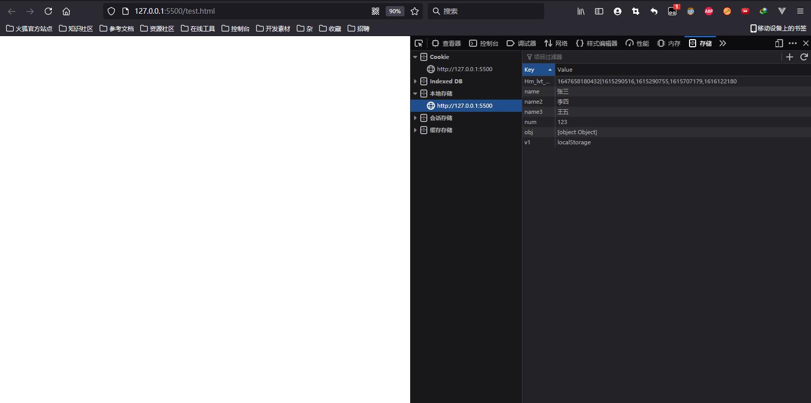
Task: Collapse the Cookie tree node
Action: coord(415,57)
